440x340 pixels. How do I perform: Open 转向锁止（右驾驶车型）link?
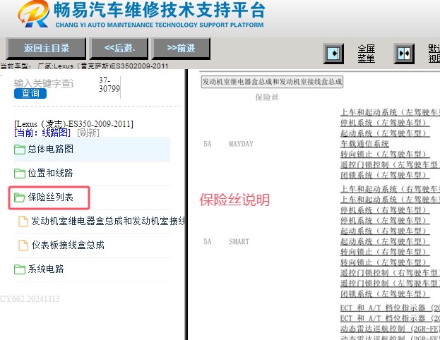click(x=385, y=252)
